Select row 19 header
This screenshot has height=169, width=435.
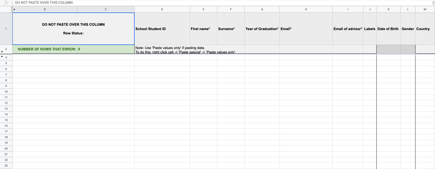pyautogui.click(x=6, y=143)
